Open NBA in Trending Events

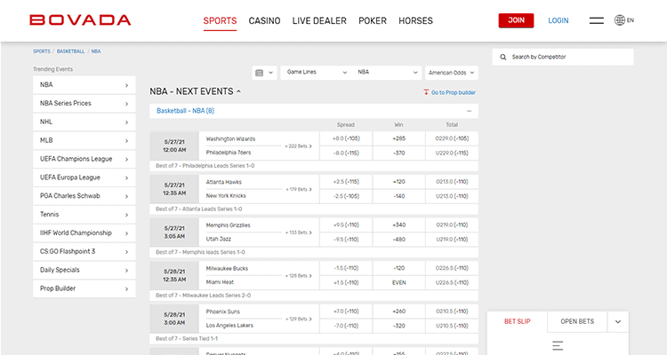(84, 85)
